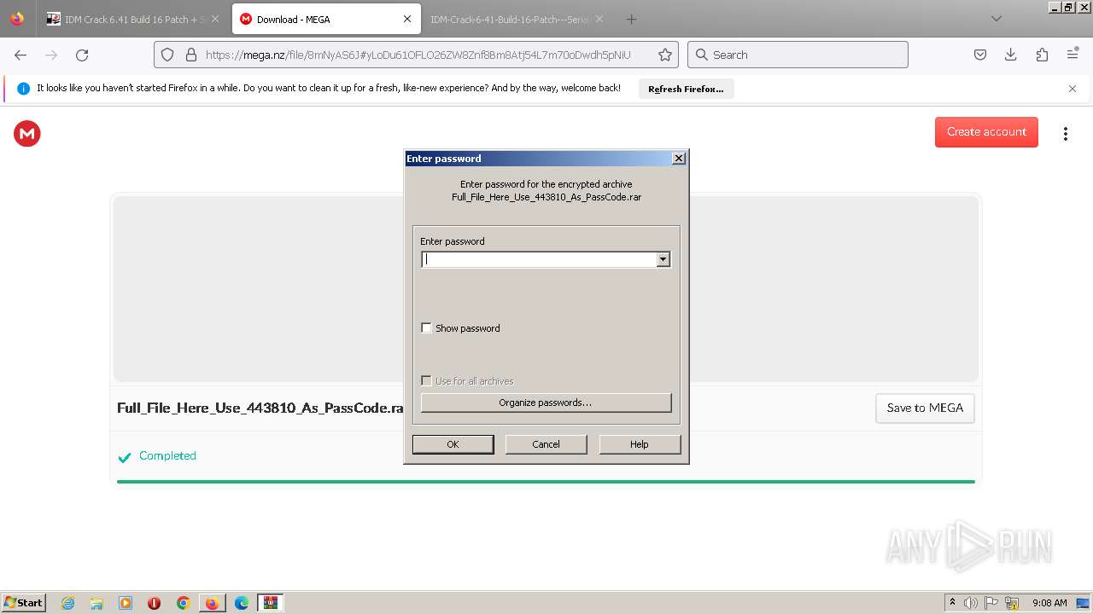Open the Pocket save icon
The image size is (1093, 614).
coord(980,55)
